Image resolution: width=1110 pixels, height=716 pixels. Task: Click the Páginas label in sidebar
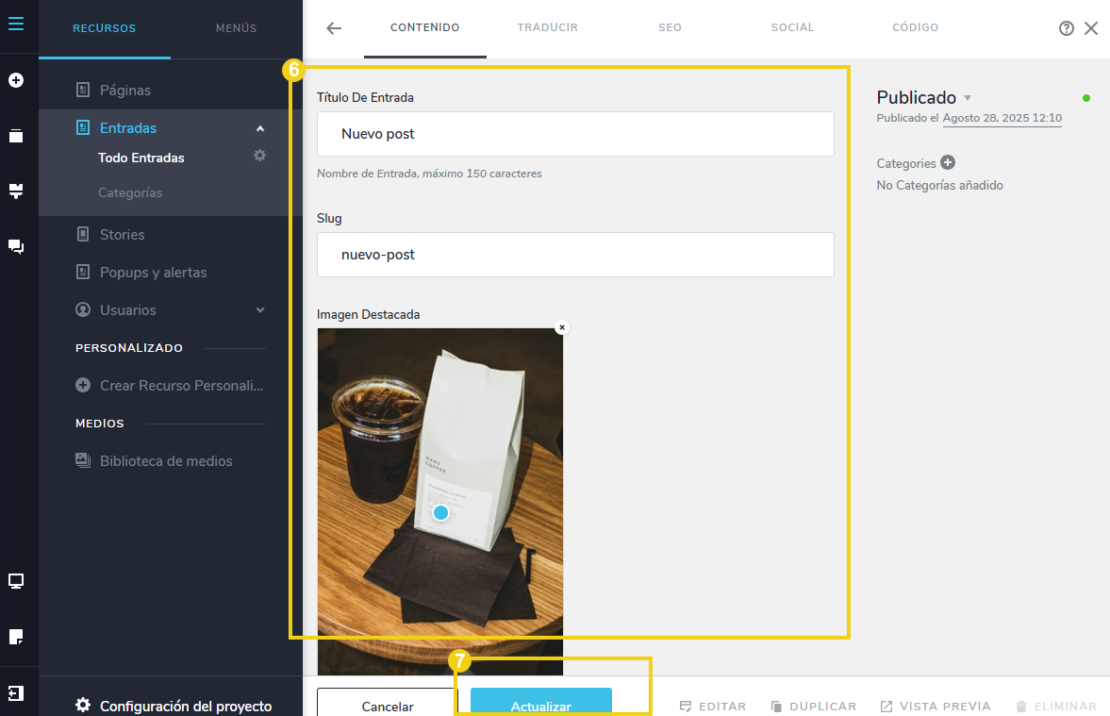(x=125, y=91)
